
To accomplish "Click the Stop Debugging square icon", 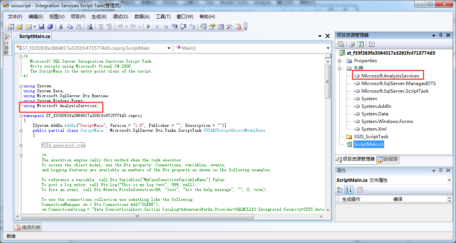I will 166,27.
